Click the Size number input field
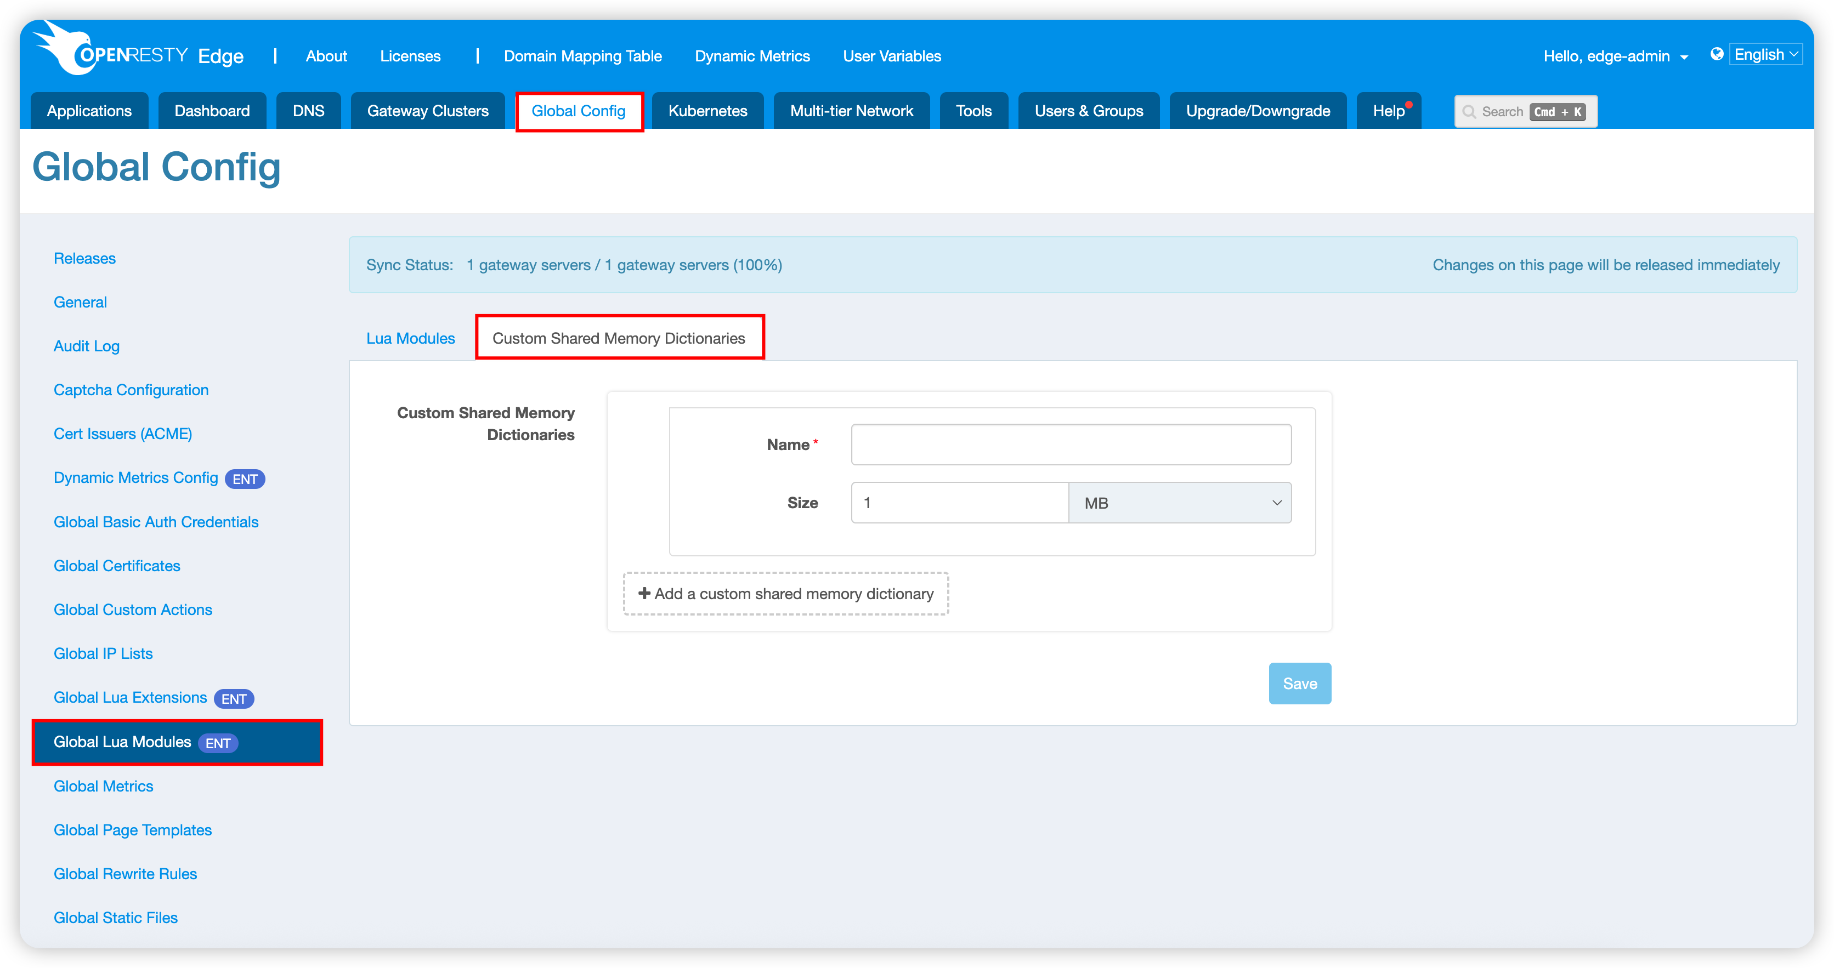Viewport: 1834px width, 968px height. 960,503
